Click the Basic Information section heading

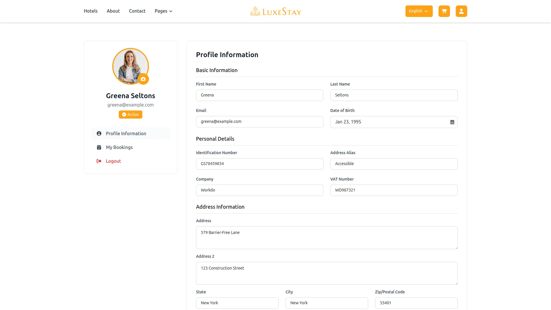(x=217, y=70)
